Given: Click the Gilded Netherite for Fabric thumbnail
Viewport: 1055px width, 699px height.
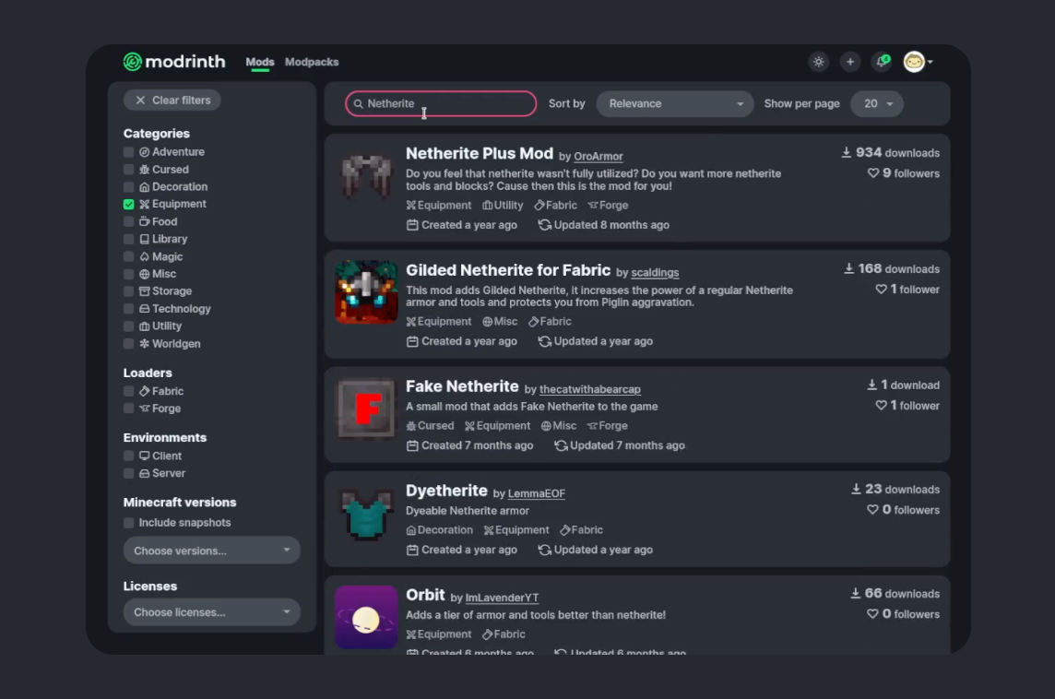Looking at the screenshot, I should [x=366, y=292].
